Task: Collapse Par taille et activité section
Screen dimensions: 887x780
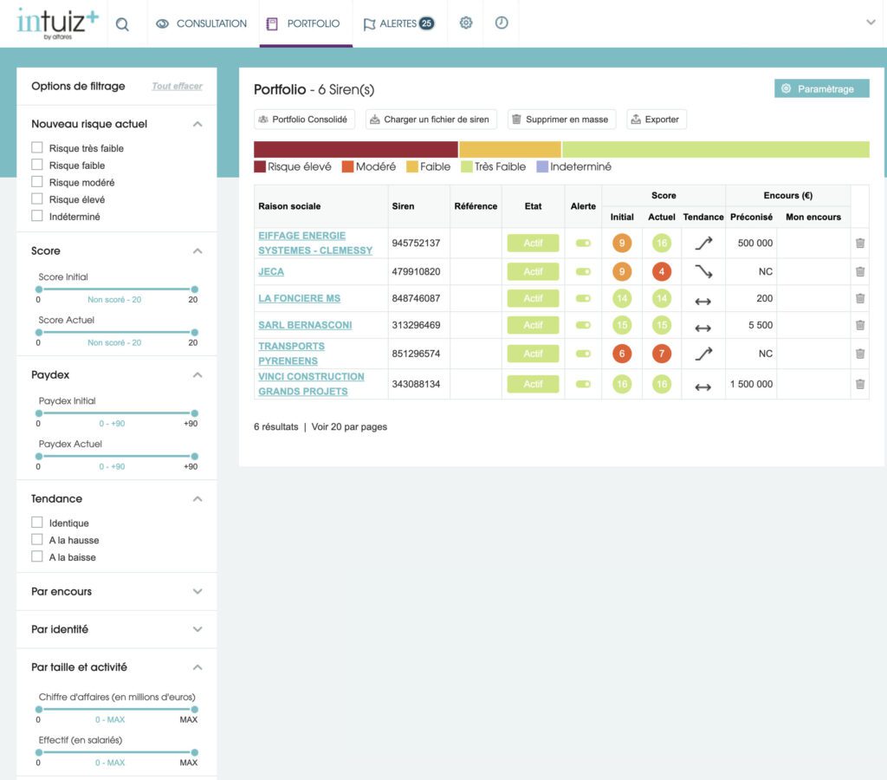Action: (x=197, y=667)
